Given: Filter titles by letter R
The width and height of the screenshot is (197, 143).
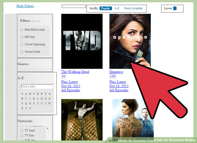Looking at the screenshot, I should click(x=30, y=104).
